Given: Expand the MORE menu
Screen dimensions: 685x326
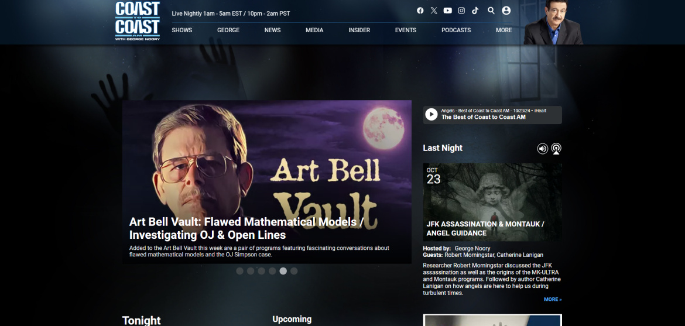Looking at the screenshot, I should click(504, 30).
